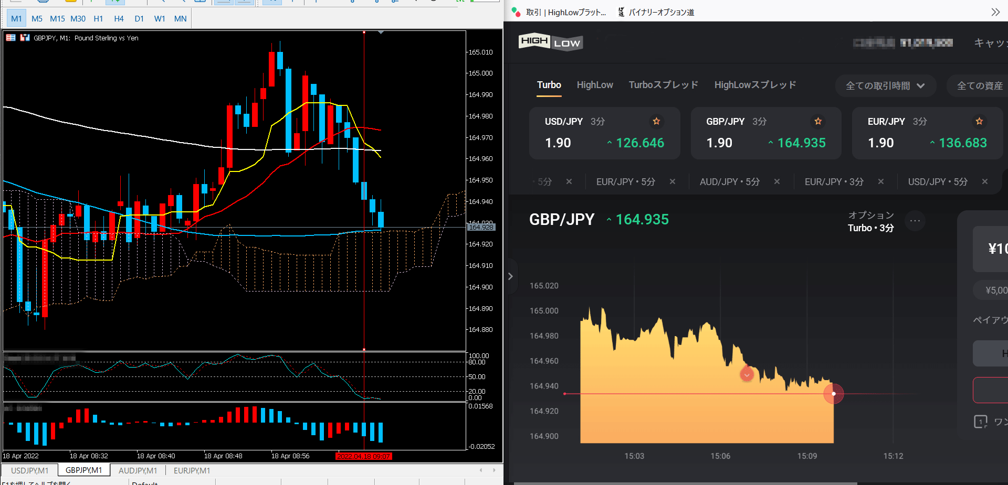Favorite USD/JPY with the star icon
This screenshot has height=485, width=1008.
pos(656,121)
